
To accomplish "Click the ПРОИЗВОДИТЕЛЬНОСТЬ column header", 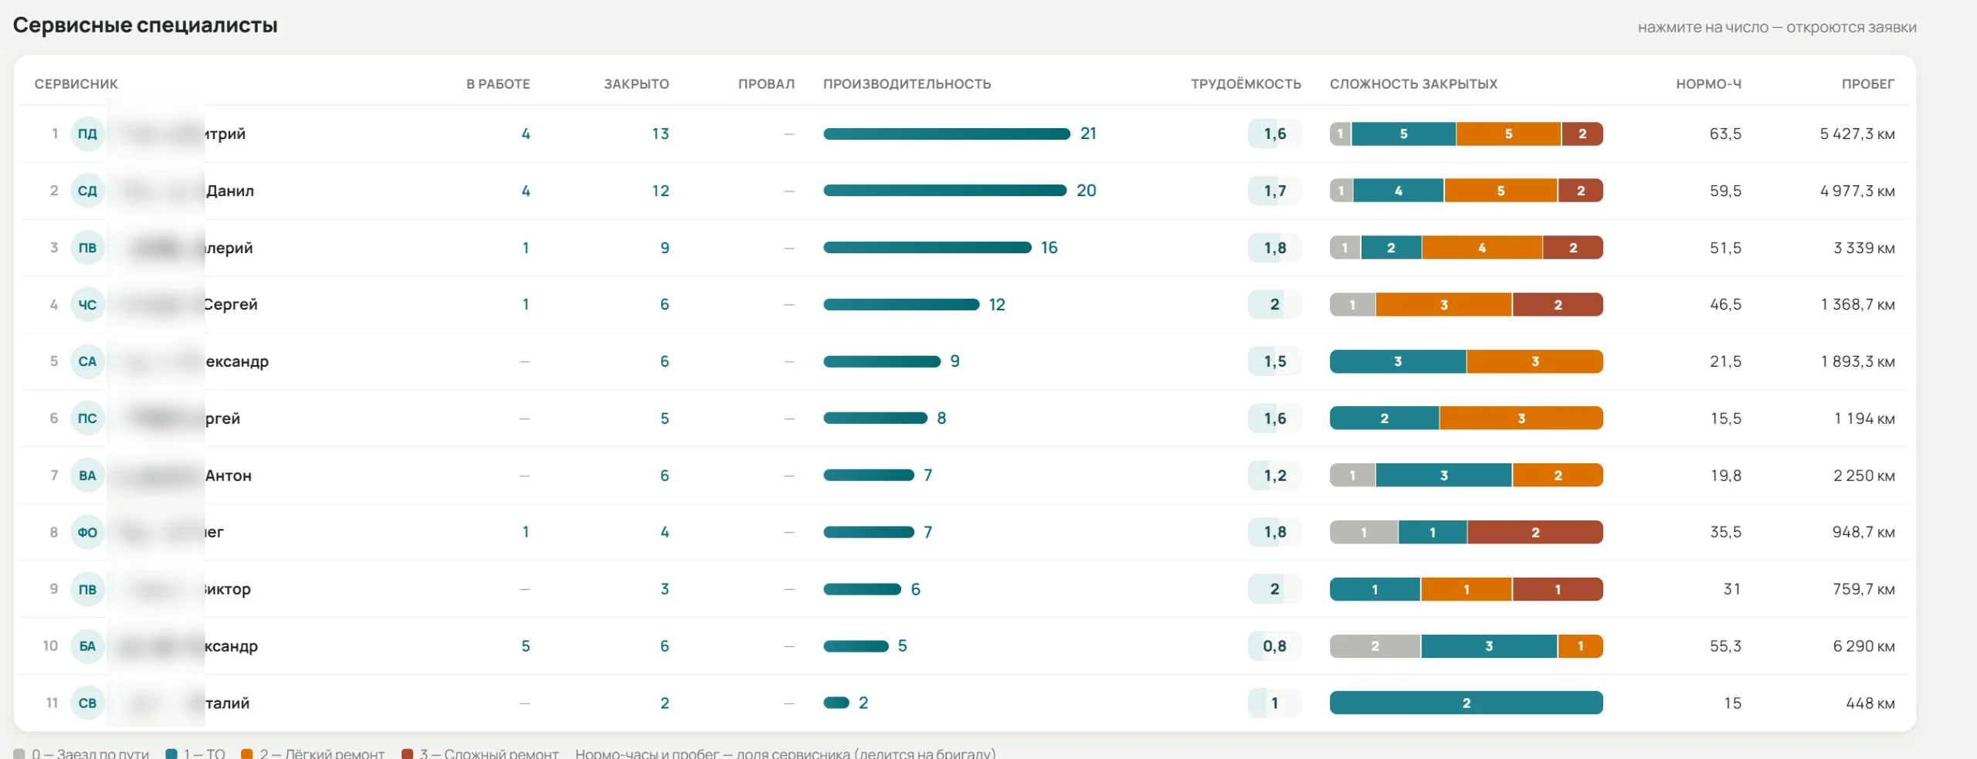I will (x=907, y=84).
